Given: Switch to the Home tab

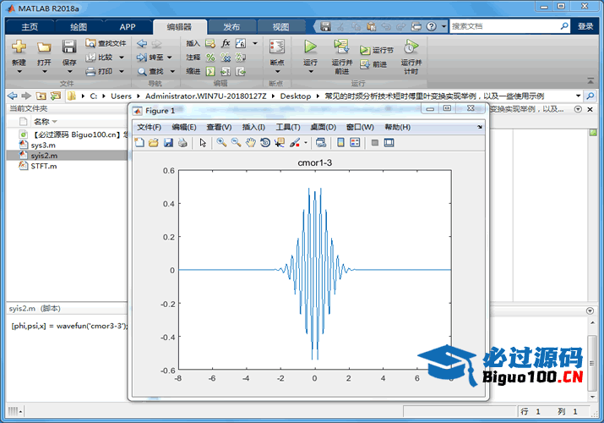Looking at the screenshot, I should click(x=30, y=26).
